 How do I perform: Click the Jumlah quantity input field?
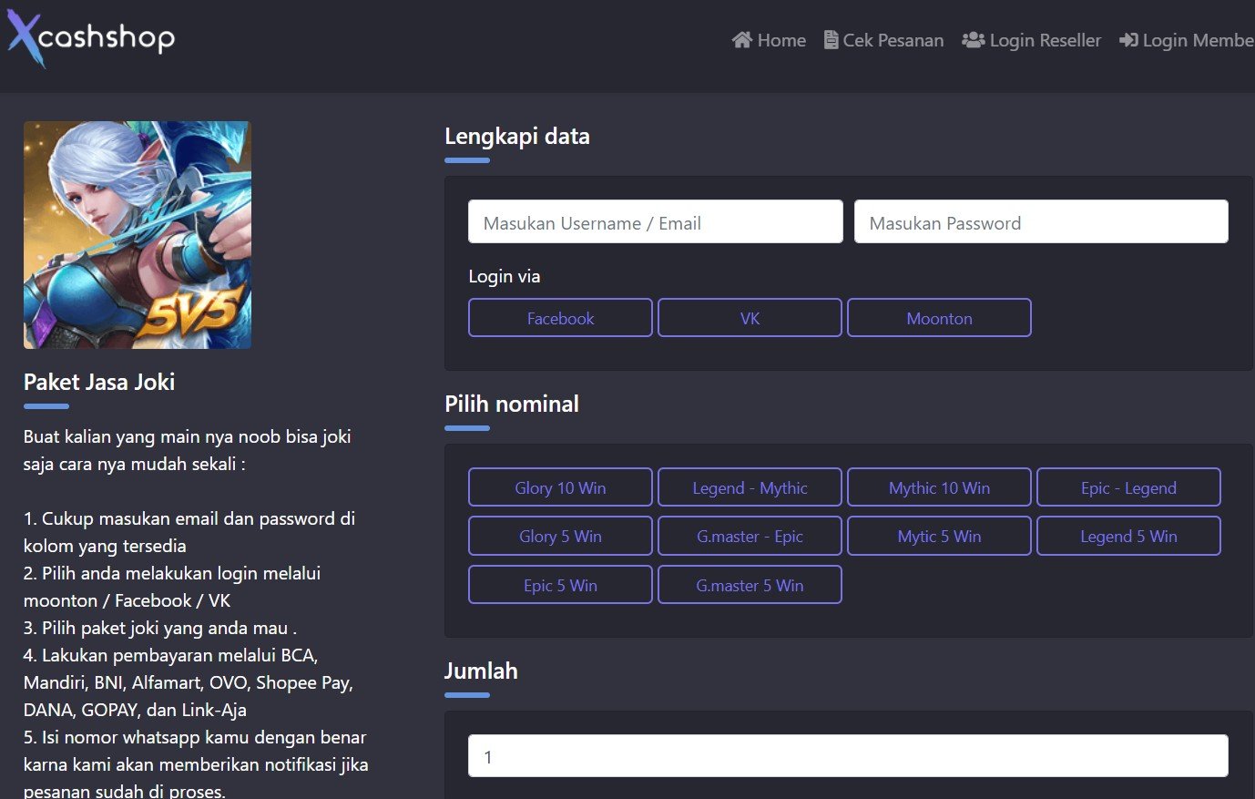tap(848, 756)
